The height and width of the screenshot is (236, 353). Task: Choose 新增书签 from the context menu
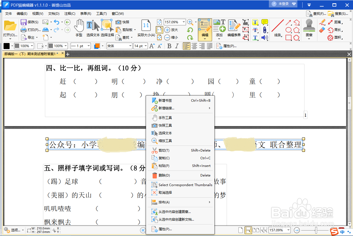181,101
